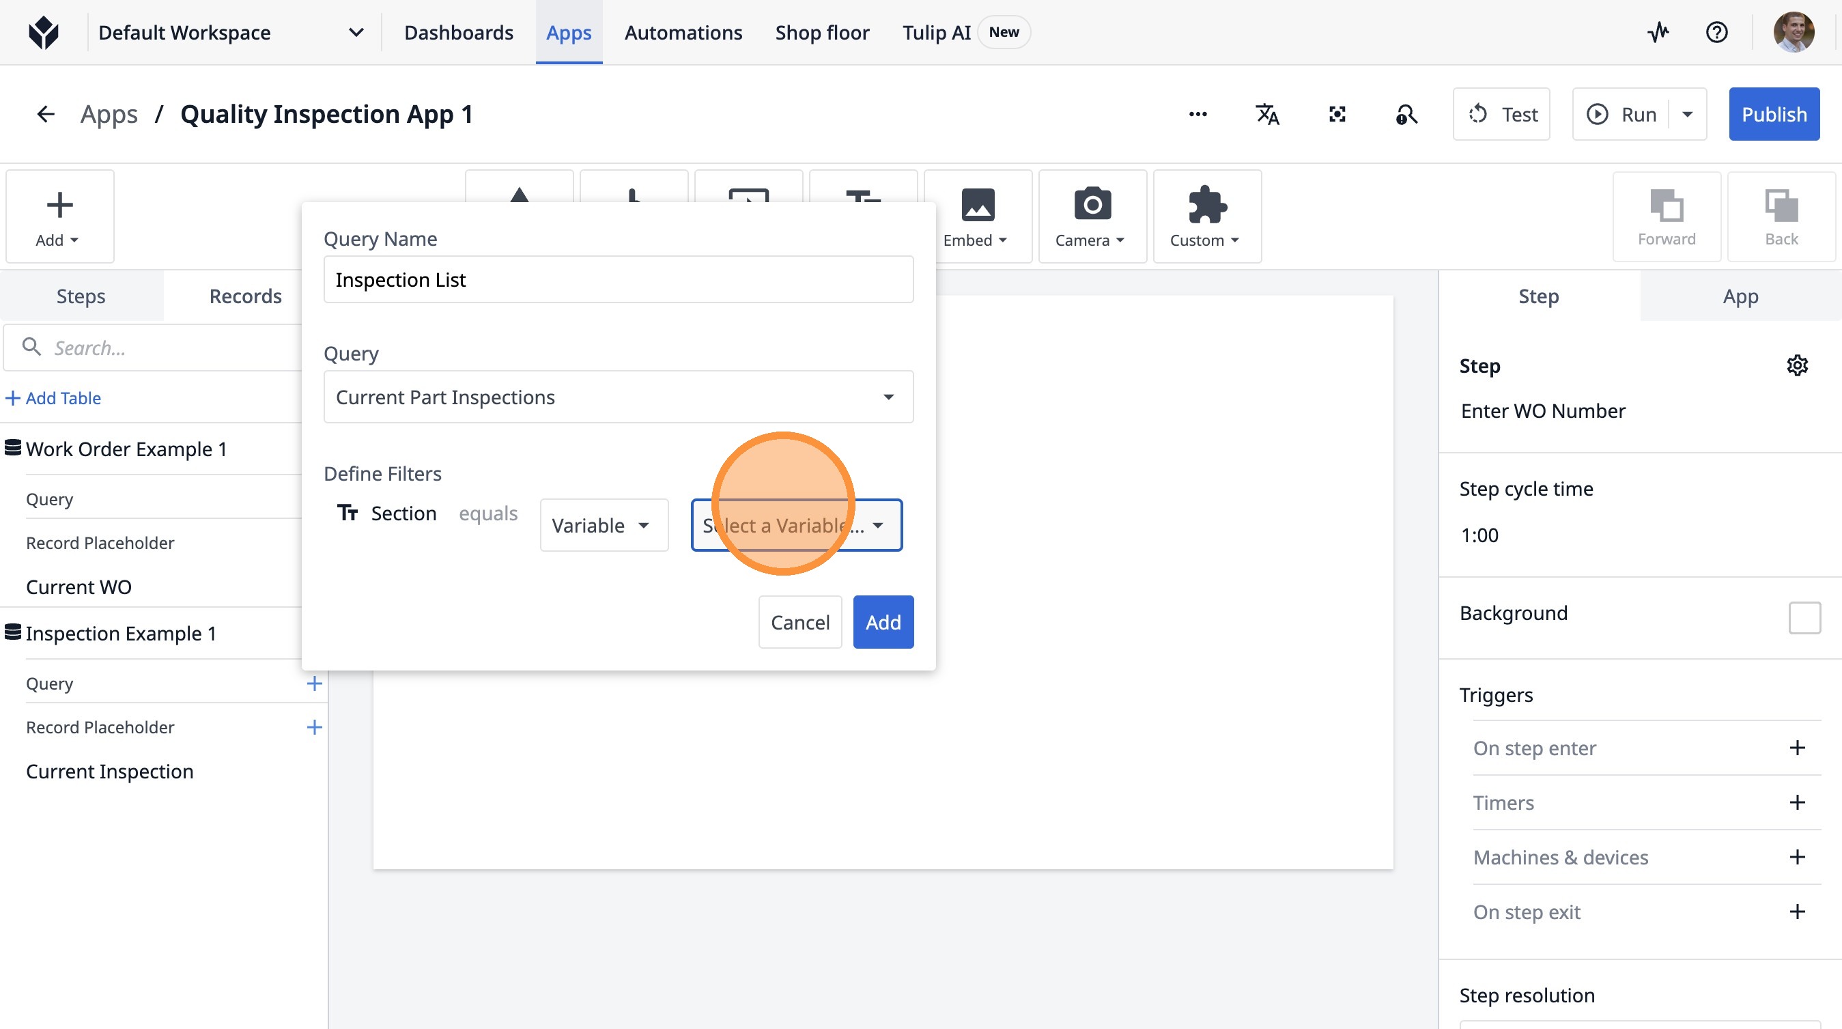Image resolution: width=1842 pixels, height=1029 pixels.
Task: Click the Background color swatch box
Action: click(x=1803, y=617)
